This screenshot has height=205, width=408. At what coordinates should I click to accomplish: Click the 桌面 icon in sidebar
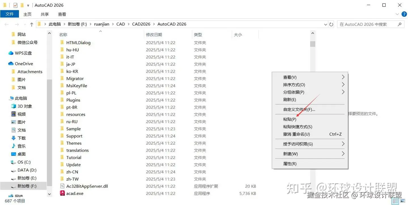tap(13, 154)
